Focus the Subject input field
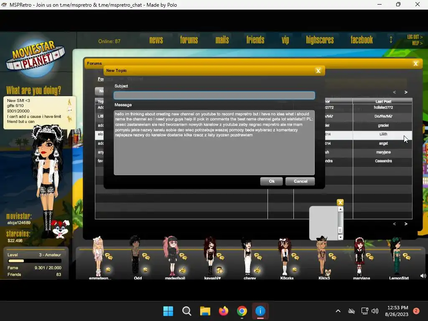 (x=214, y=95)
